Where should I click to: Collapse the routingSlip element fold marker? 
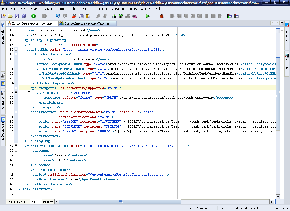click(x=16, y=49)
